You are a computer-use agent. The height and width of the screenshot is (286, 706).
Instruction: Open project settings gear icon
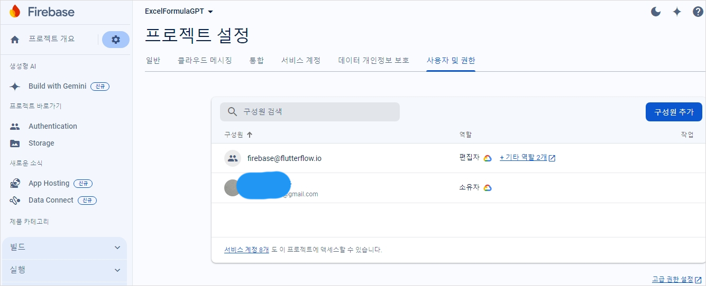(116, 40)
